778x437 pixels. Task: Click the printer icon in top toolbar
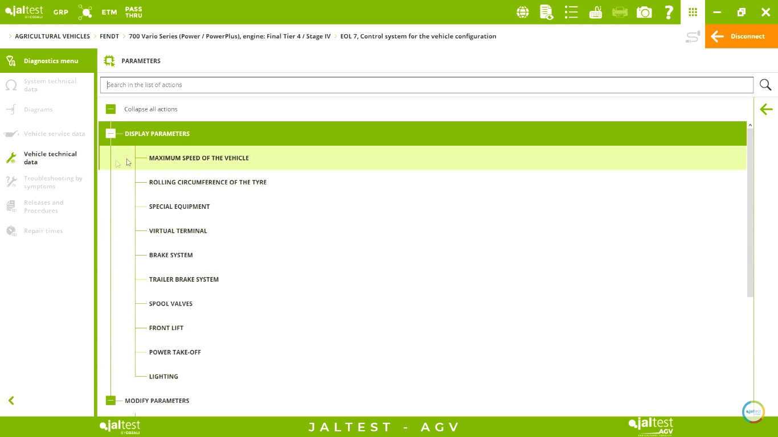[620, 12]
